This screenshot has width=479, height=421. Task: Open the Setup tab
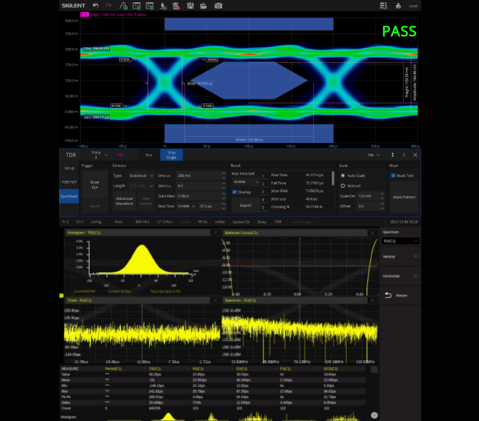tap(69, 167)
